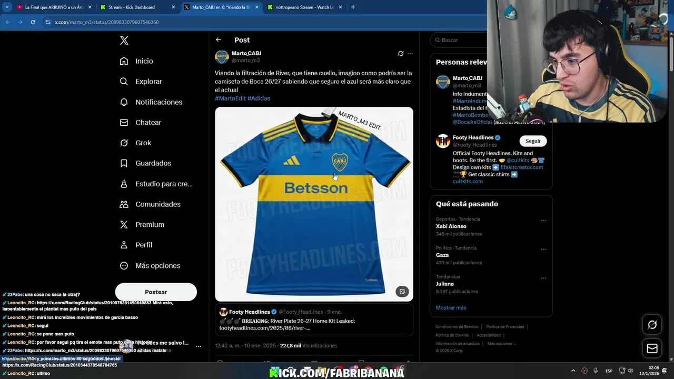Go back with the Post arrow

pos(219,40)
